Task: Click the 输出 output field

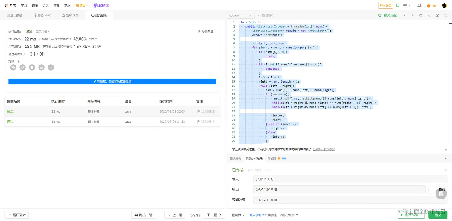Action: [x=339, y=190]
